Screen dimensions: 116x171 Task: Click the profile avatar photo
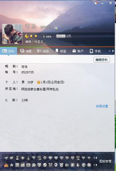(x=12, y=34)
